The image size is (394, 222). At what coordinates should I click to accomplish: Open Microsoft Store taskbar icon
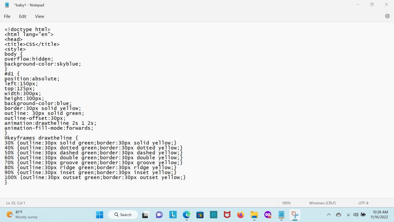click(200, 215)
